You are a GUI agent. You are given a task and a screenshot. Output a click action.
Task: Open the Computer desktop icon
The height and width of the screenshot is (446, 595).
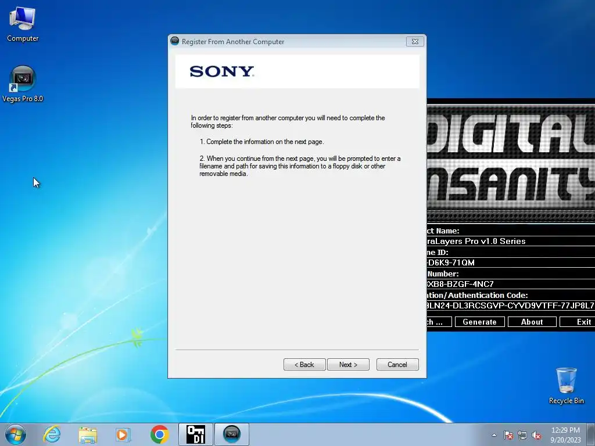click(23, 24)
